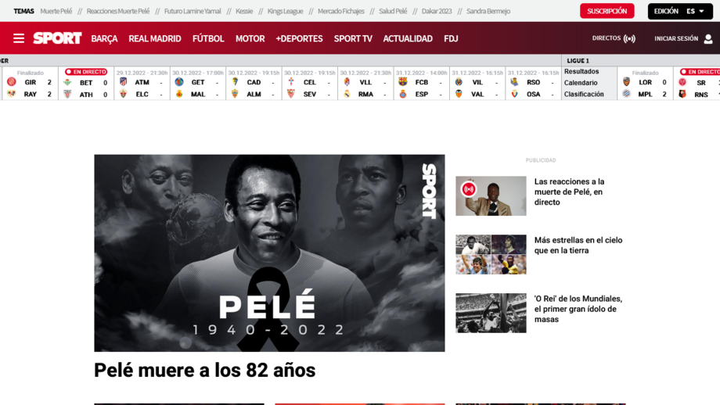Open the Edición ES dropdown
The image size is (720, 405).
(680, 11)
